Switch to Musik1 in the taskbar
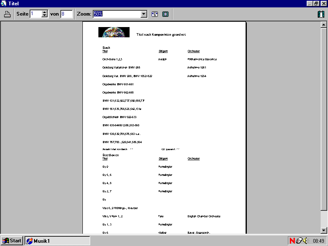328x246 pixels. (x=57, y=241)
